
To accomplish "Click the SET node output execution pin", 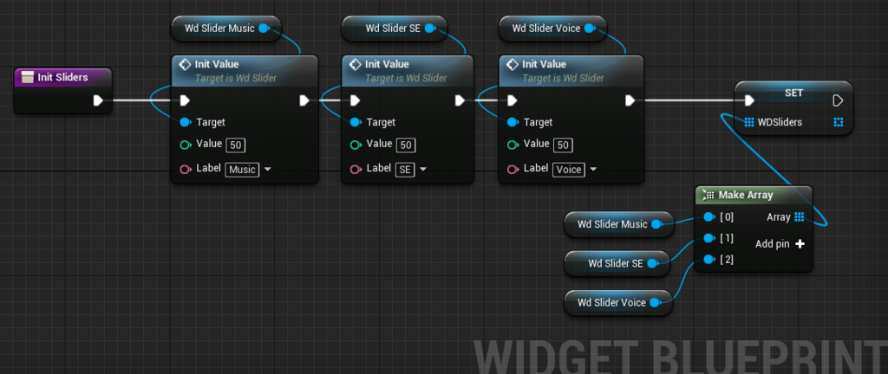I will click(x=839, y=100).
